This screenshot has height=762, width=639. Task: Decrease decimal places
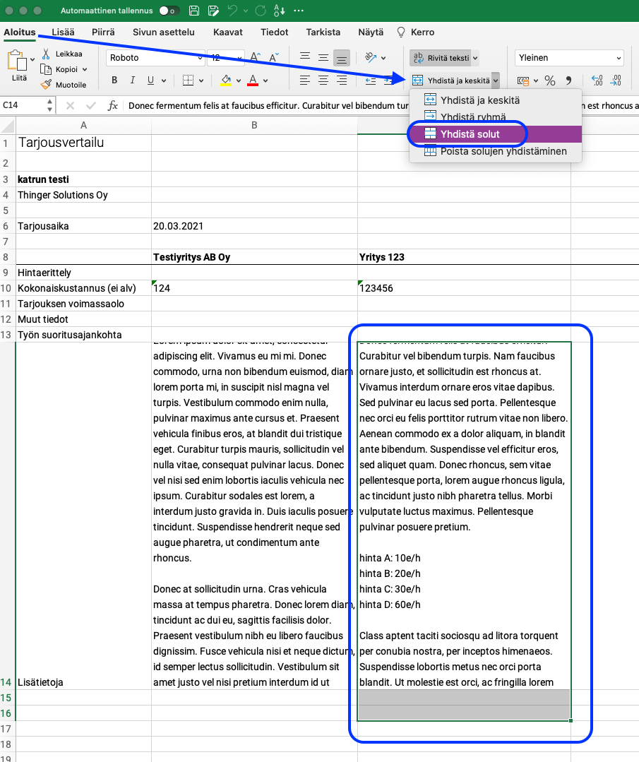coord(616,81)
